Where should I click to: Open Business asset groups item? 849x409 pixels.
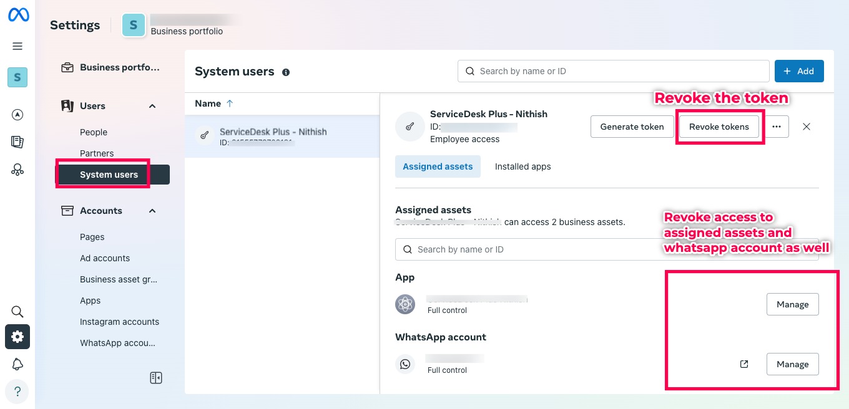coord(118,279)
